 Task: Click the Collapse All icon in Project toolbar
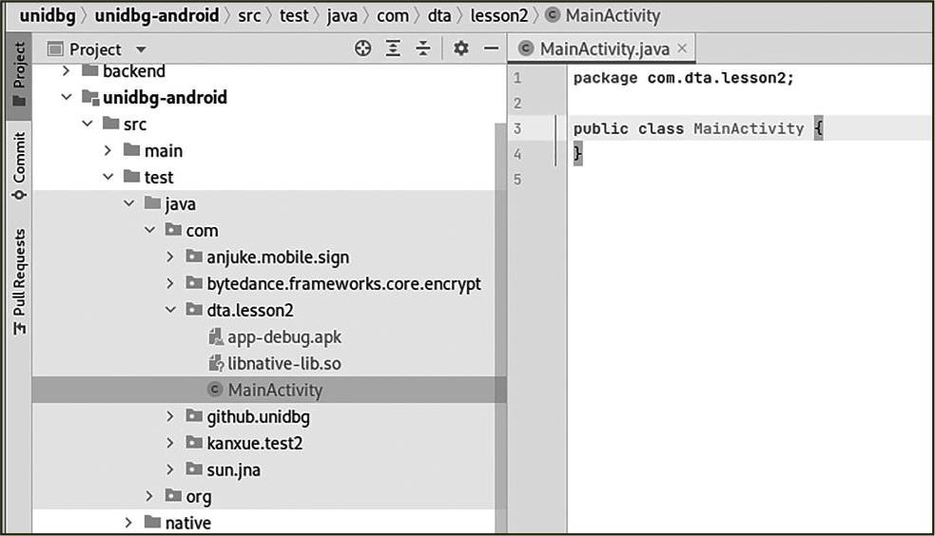click(x=423, y=48)
